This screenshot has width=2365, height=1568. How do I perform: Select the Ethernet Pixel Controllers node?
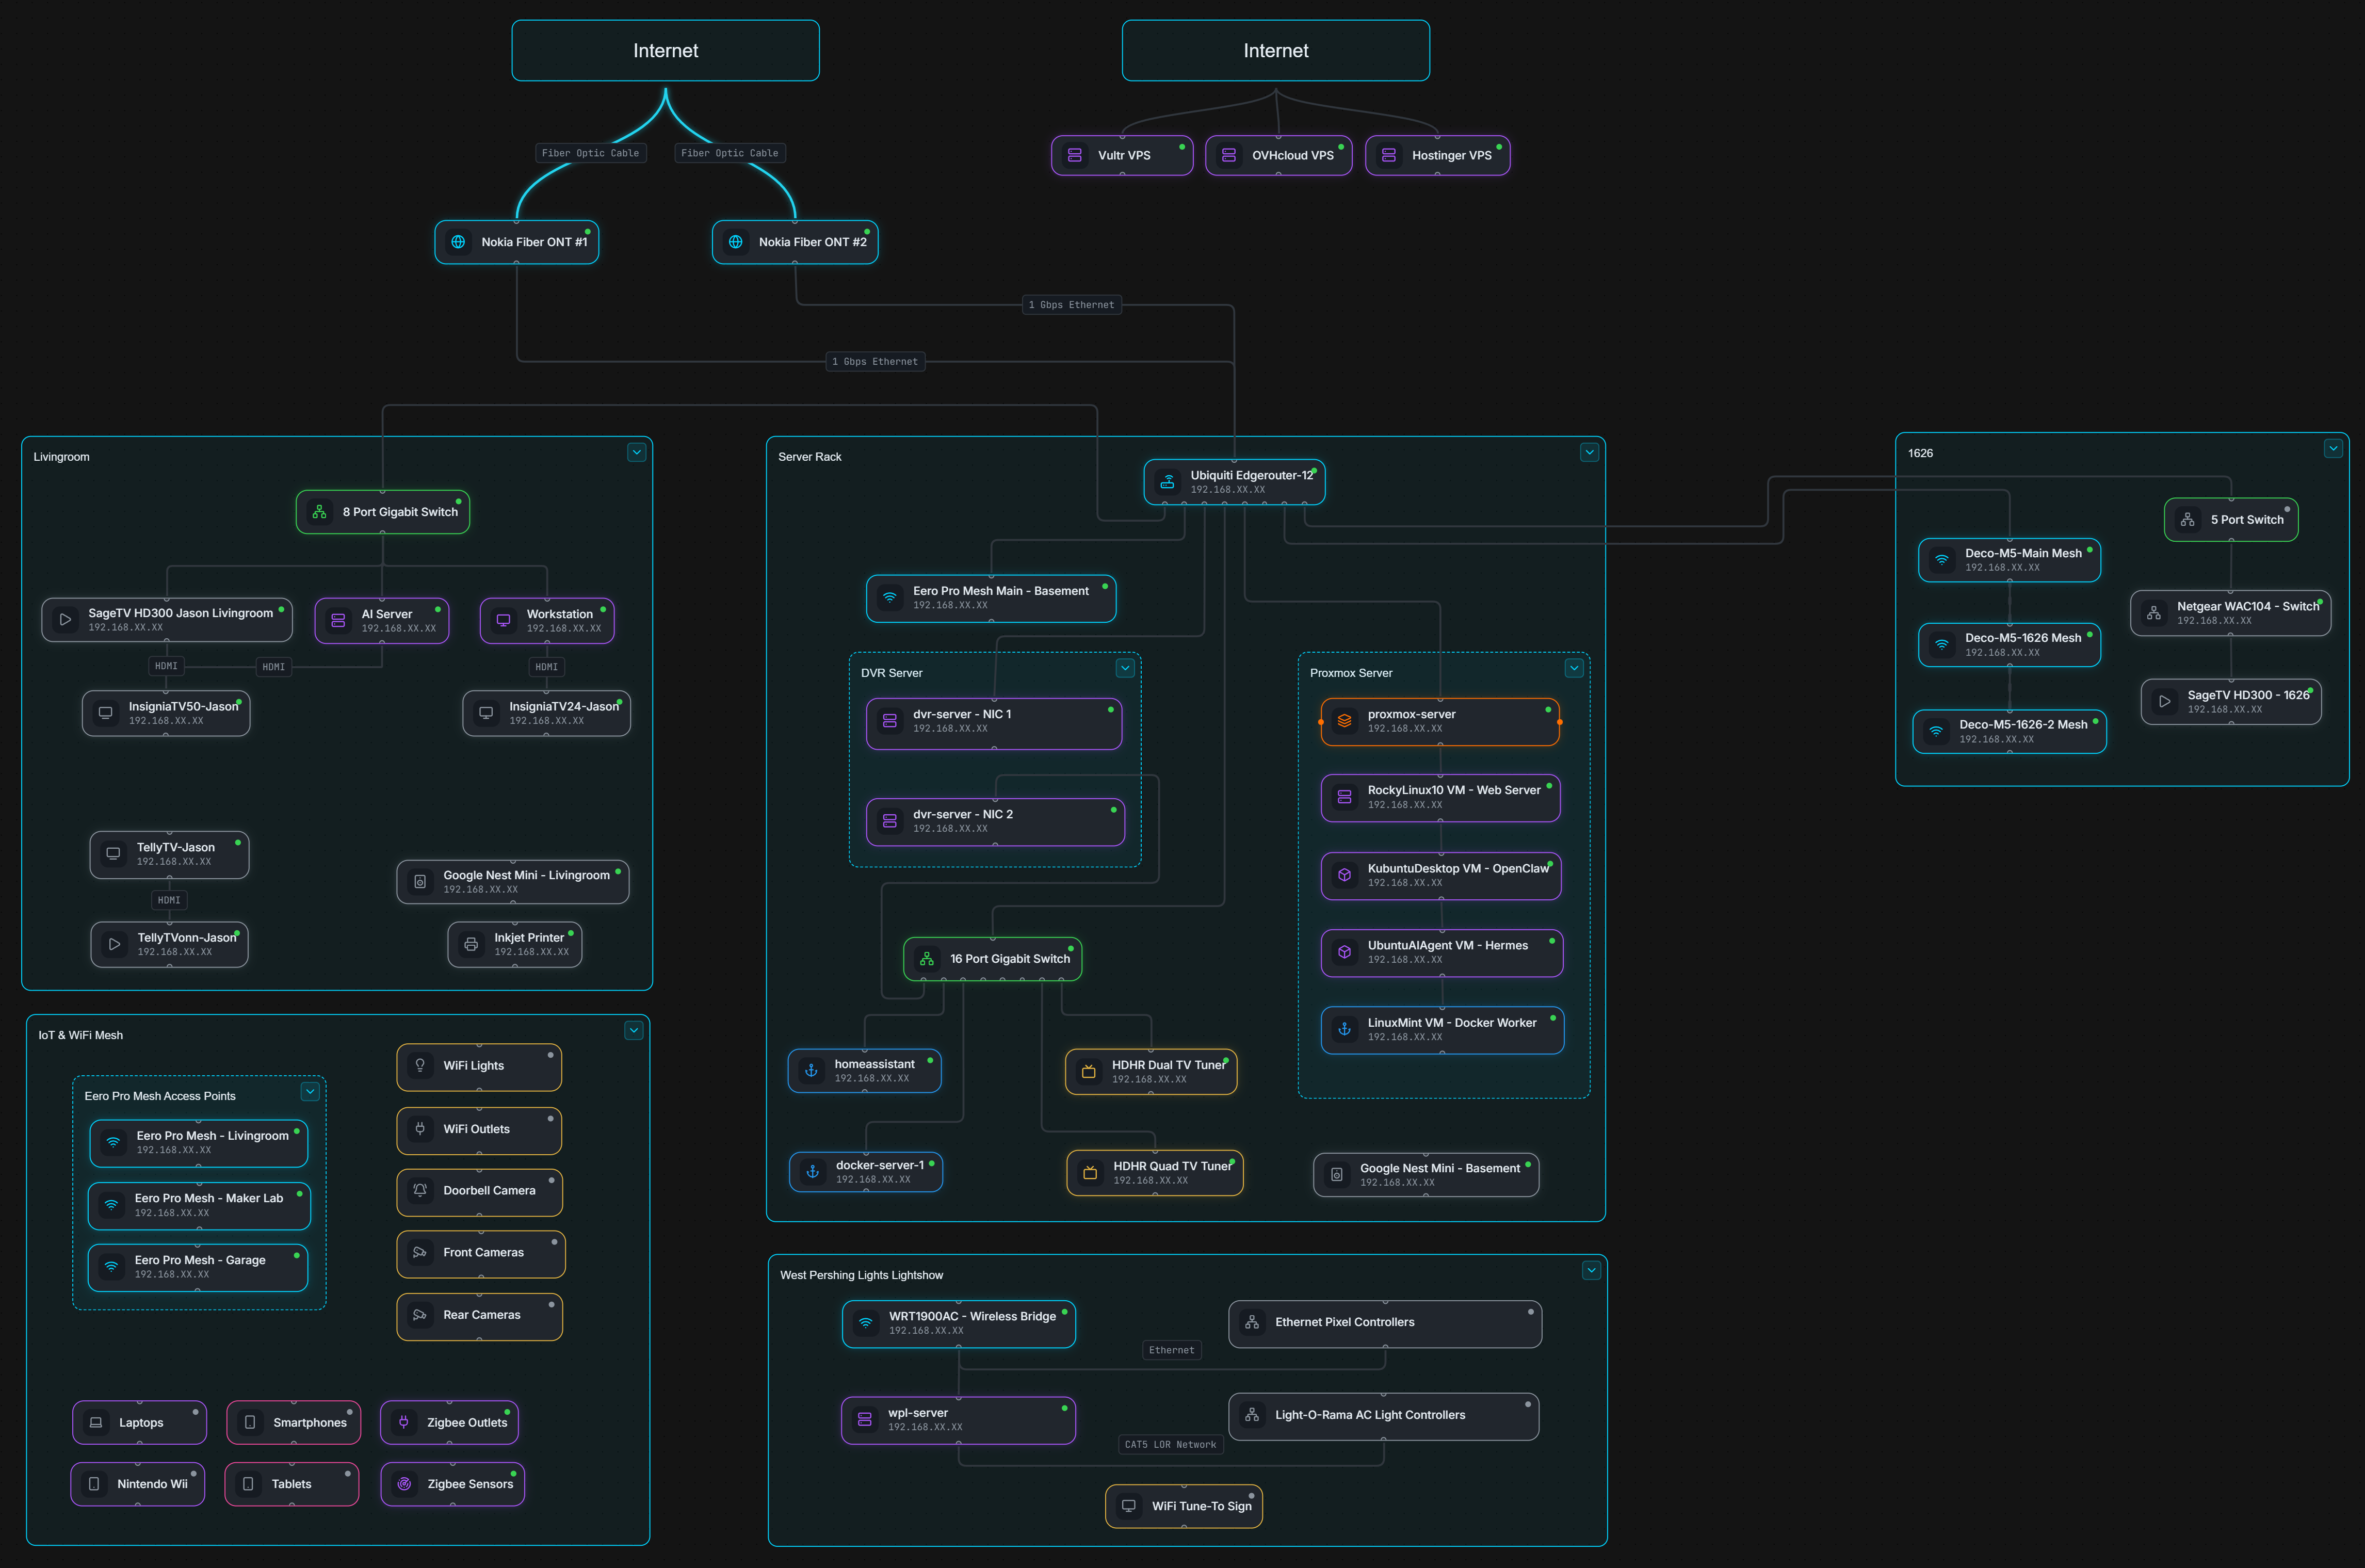tap(1385, 1325)
